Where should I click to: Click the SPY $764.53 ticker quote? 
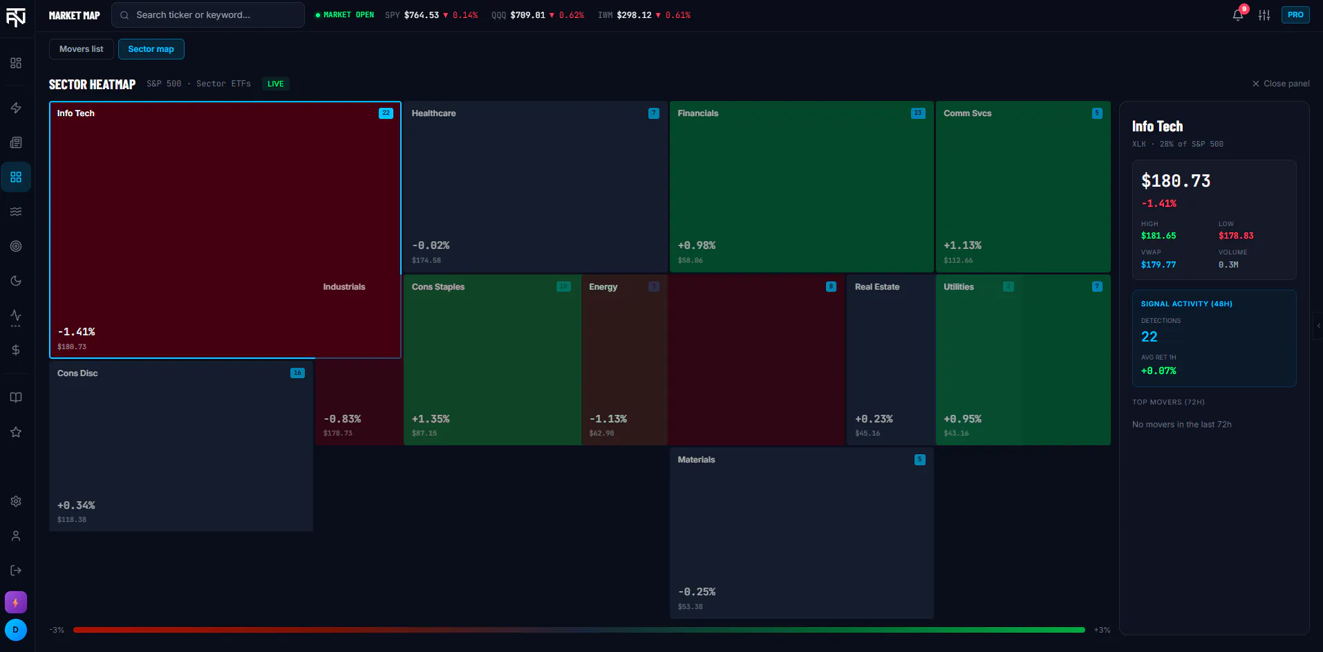pyautogui.click(x=431, y=15)
